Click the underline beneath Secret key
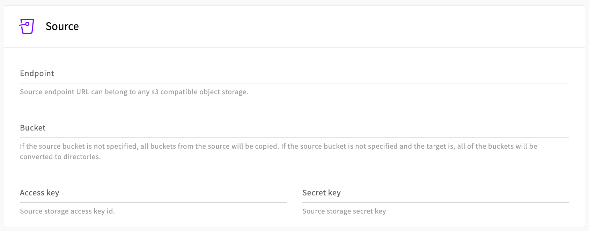Screen dimensions: 589x231 pos(435,202)
